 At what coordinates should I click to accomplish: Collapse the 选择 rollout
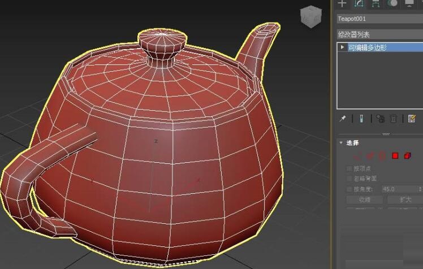341,143
